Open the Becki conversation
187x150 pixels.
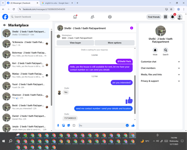(x=25, y=107)
